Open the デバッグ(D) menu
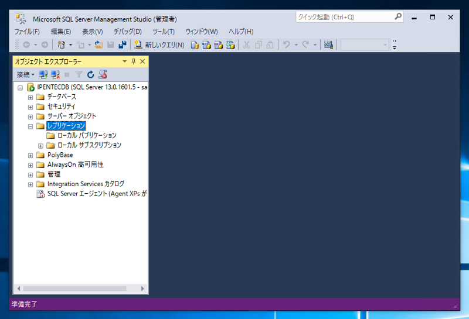 [127, 32]
